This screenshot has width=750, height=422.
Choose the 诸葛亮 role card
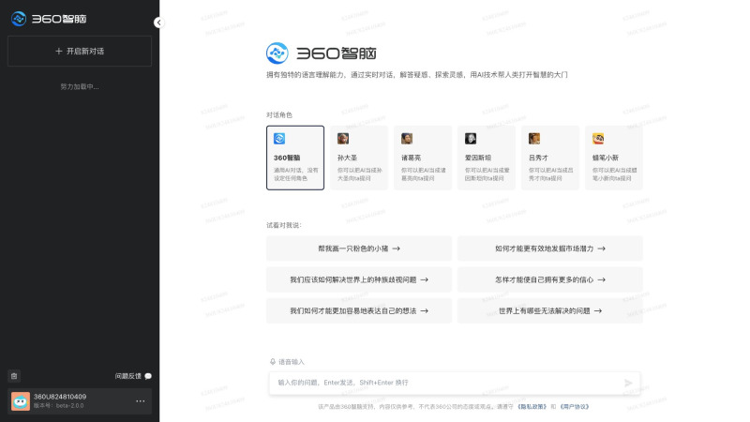[423, 158]
